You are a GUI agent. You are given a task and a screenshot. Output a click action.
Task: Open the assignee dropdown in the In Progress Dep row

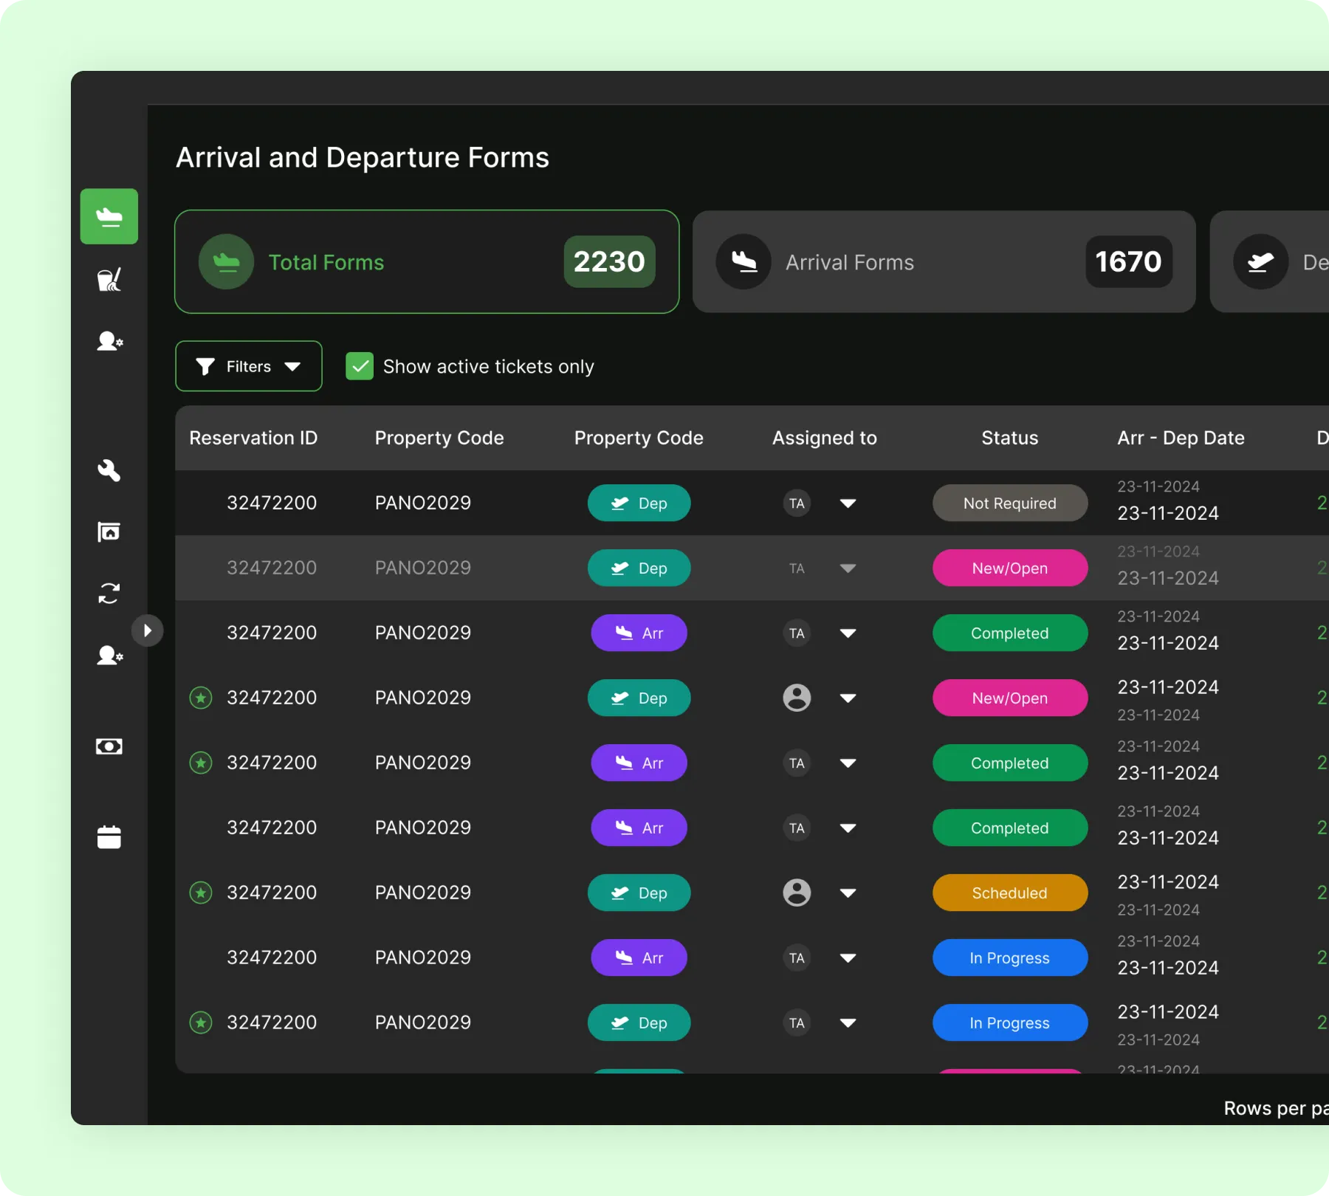point(848,1023)
